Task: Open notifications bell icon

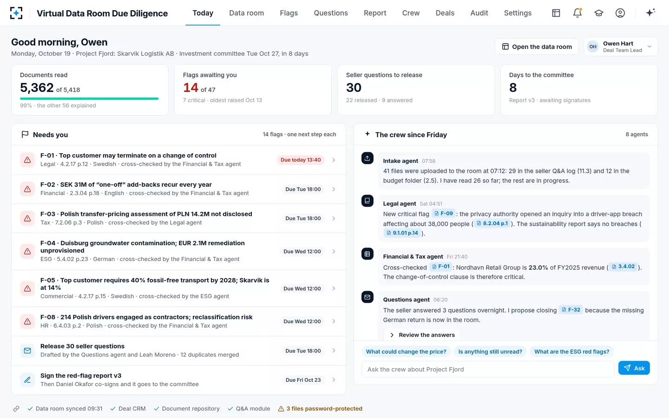Action: (577, 13)
